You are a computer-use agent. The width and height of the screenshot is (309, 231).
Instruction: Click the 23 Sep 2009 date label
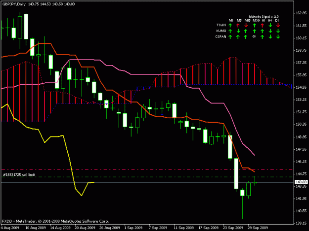233,228
